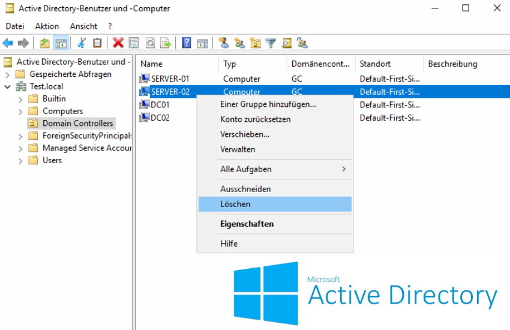The height and width of the screenshot is (330, 510).
Task: Collapse the Test.local domain node
Action: pyautogui.click(x=7, y=87)
